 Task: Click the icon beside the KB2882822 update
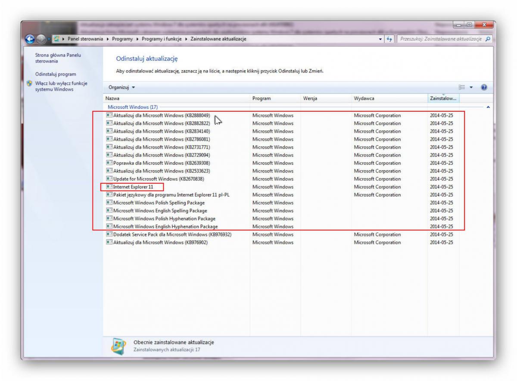click(x=109, y=123)
